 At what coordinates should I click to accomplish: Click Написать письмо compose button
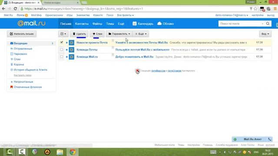tap(22, 34)
